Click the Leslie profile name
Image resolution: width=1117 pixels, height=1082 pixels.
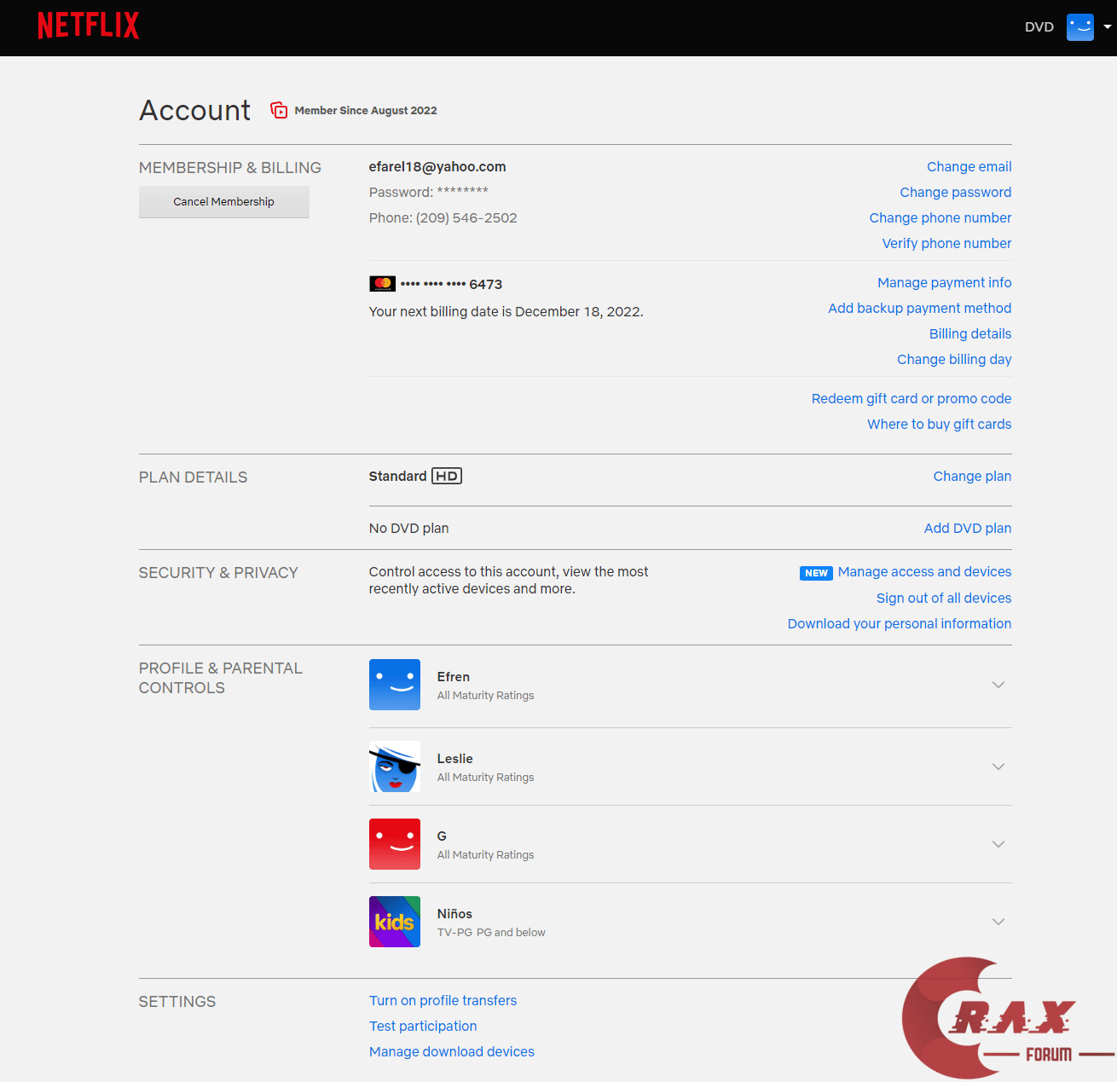pyautogui.click(x=455, y=759)
